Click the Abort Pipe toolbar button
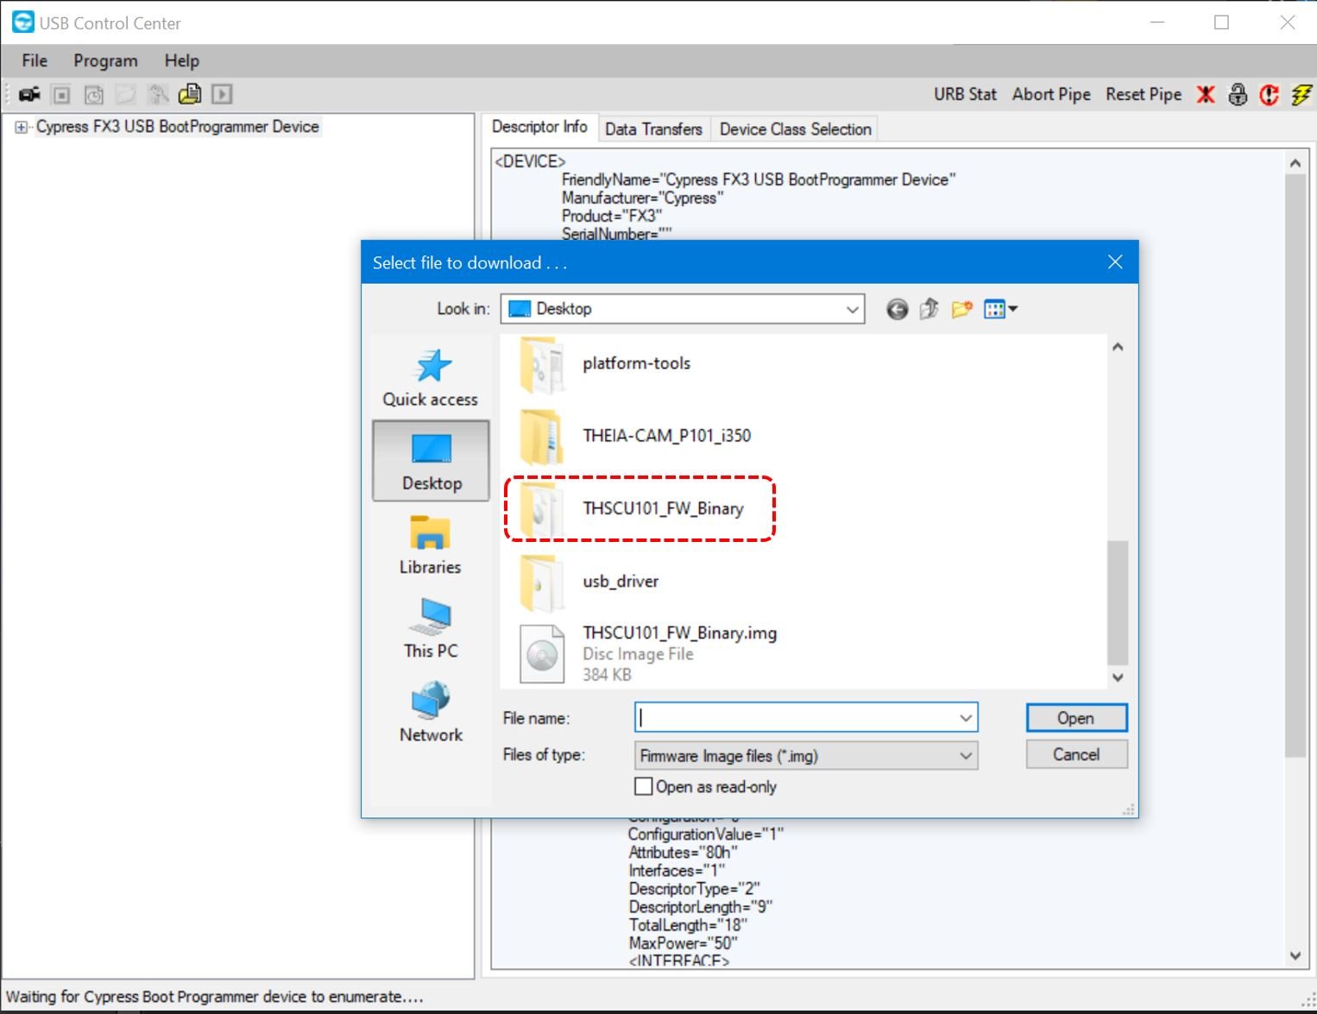The height and width of the screenshot is (1014, 1317). pyautogui.click(x=1051, y=94)
